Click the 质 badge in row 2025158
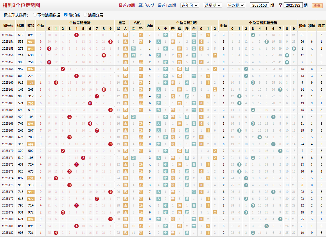 (x=187, y=69)
